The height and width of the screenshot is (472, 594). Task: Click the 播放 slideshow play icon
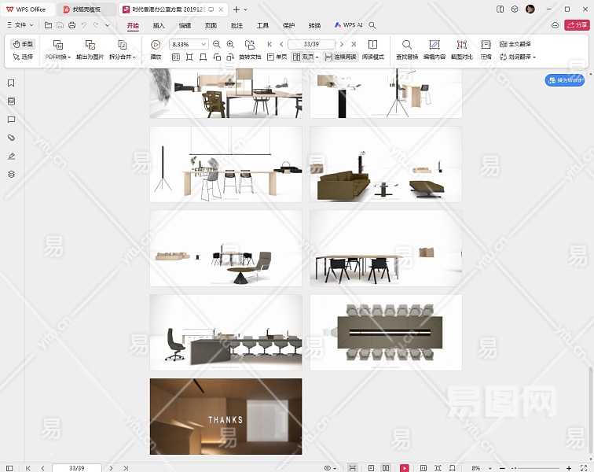156,45
